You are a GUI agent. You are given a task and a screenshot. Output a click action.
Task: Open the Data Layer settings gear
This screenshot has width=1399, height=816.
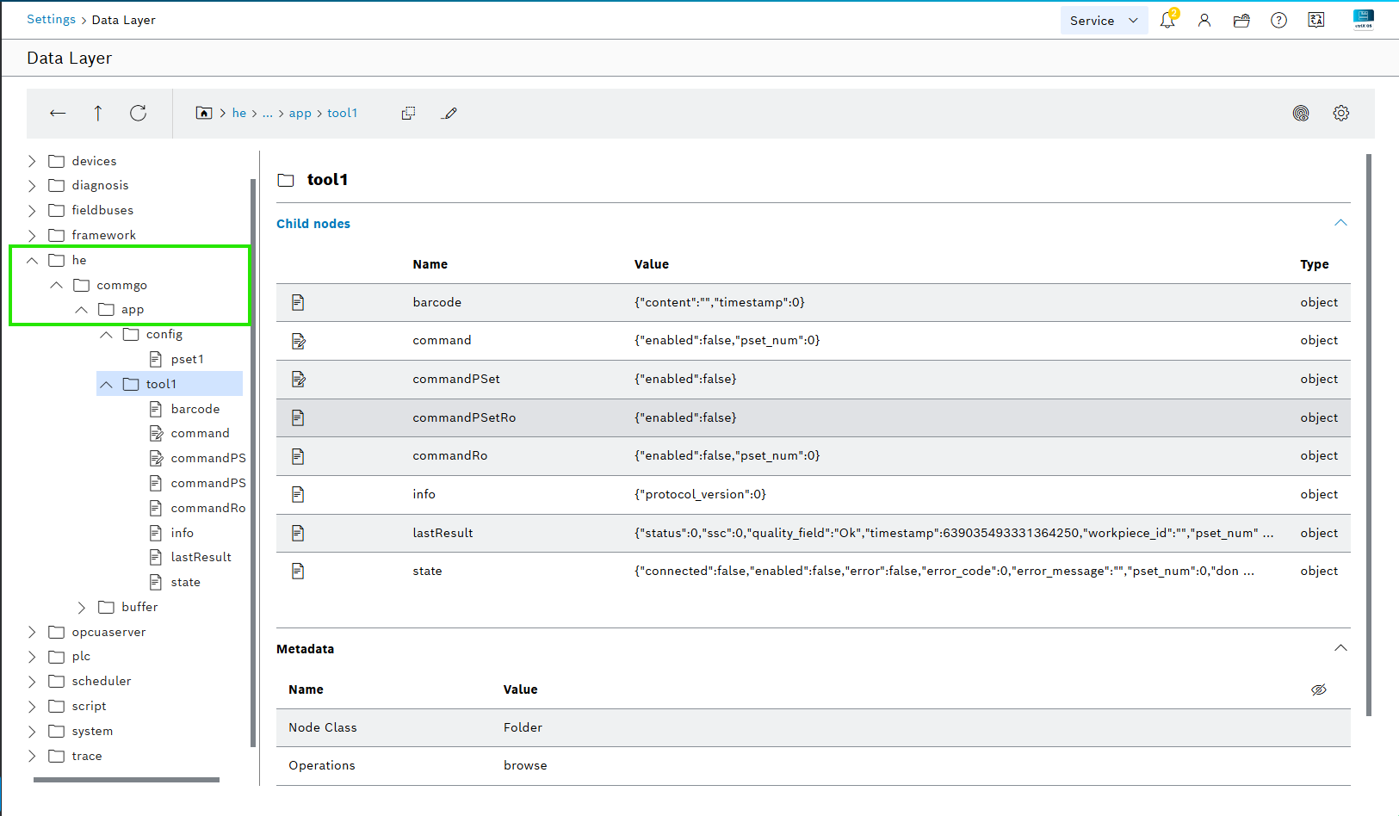coord(1341,113)
